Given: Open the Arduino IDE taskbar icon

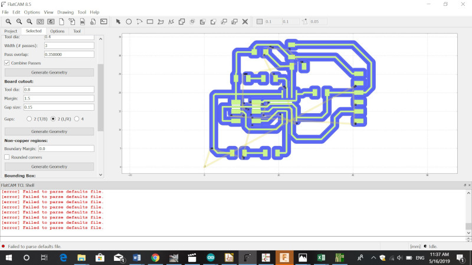Looking at the screenshot, I should coord(211,257).
